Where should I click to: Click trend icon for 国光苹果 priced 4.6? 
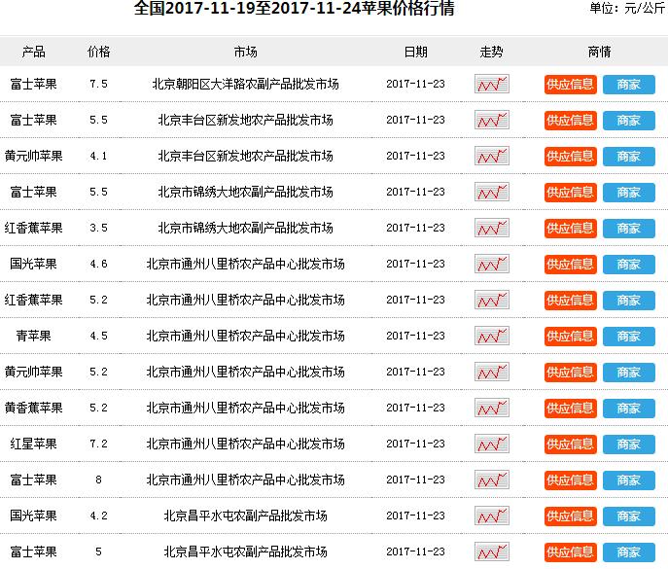pyautogui.click(x=492, y=265)
